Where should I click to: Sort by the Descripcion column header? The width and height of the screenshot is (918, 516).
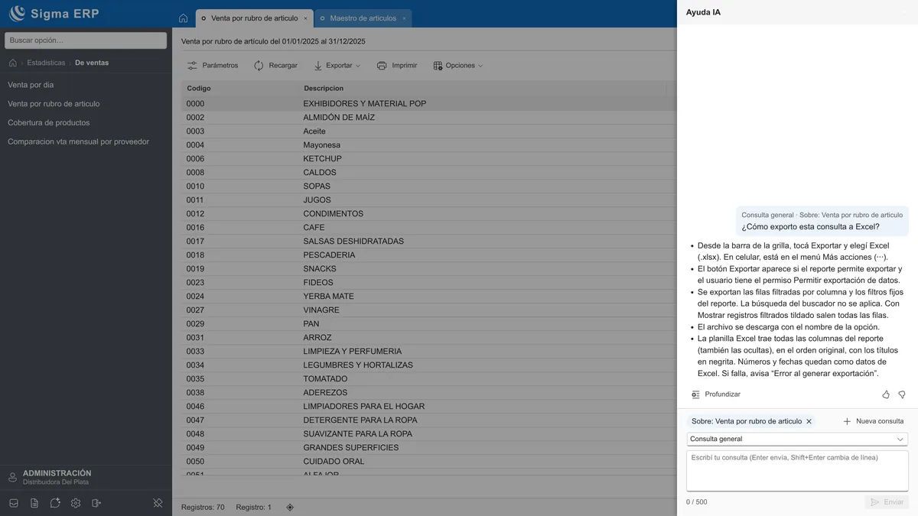[x=482, y=89]
